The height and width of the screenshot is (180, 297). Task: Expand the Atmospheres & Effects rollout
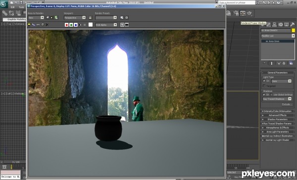tap(278, 128)
